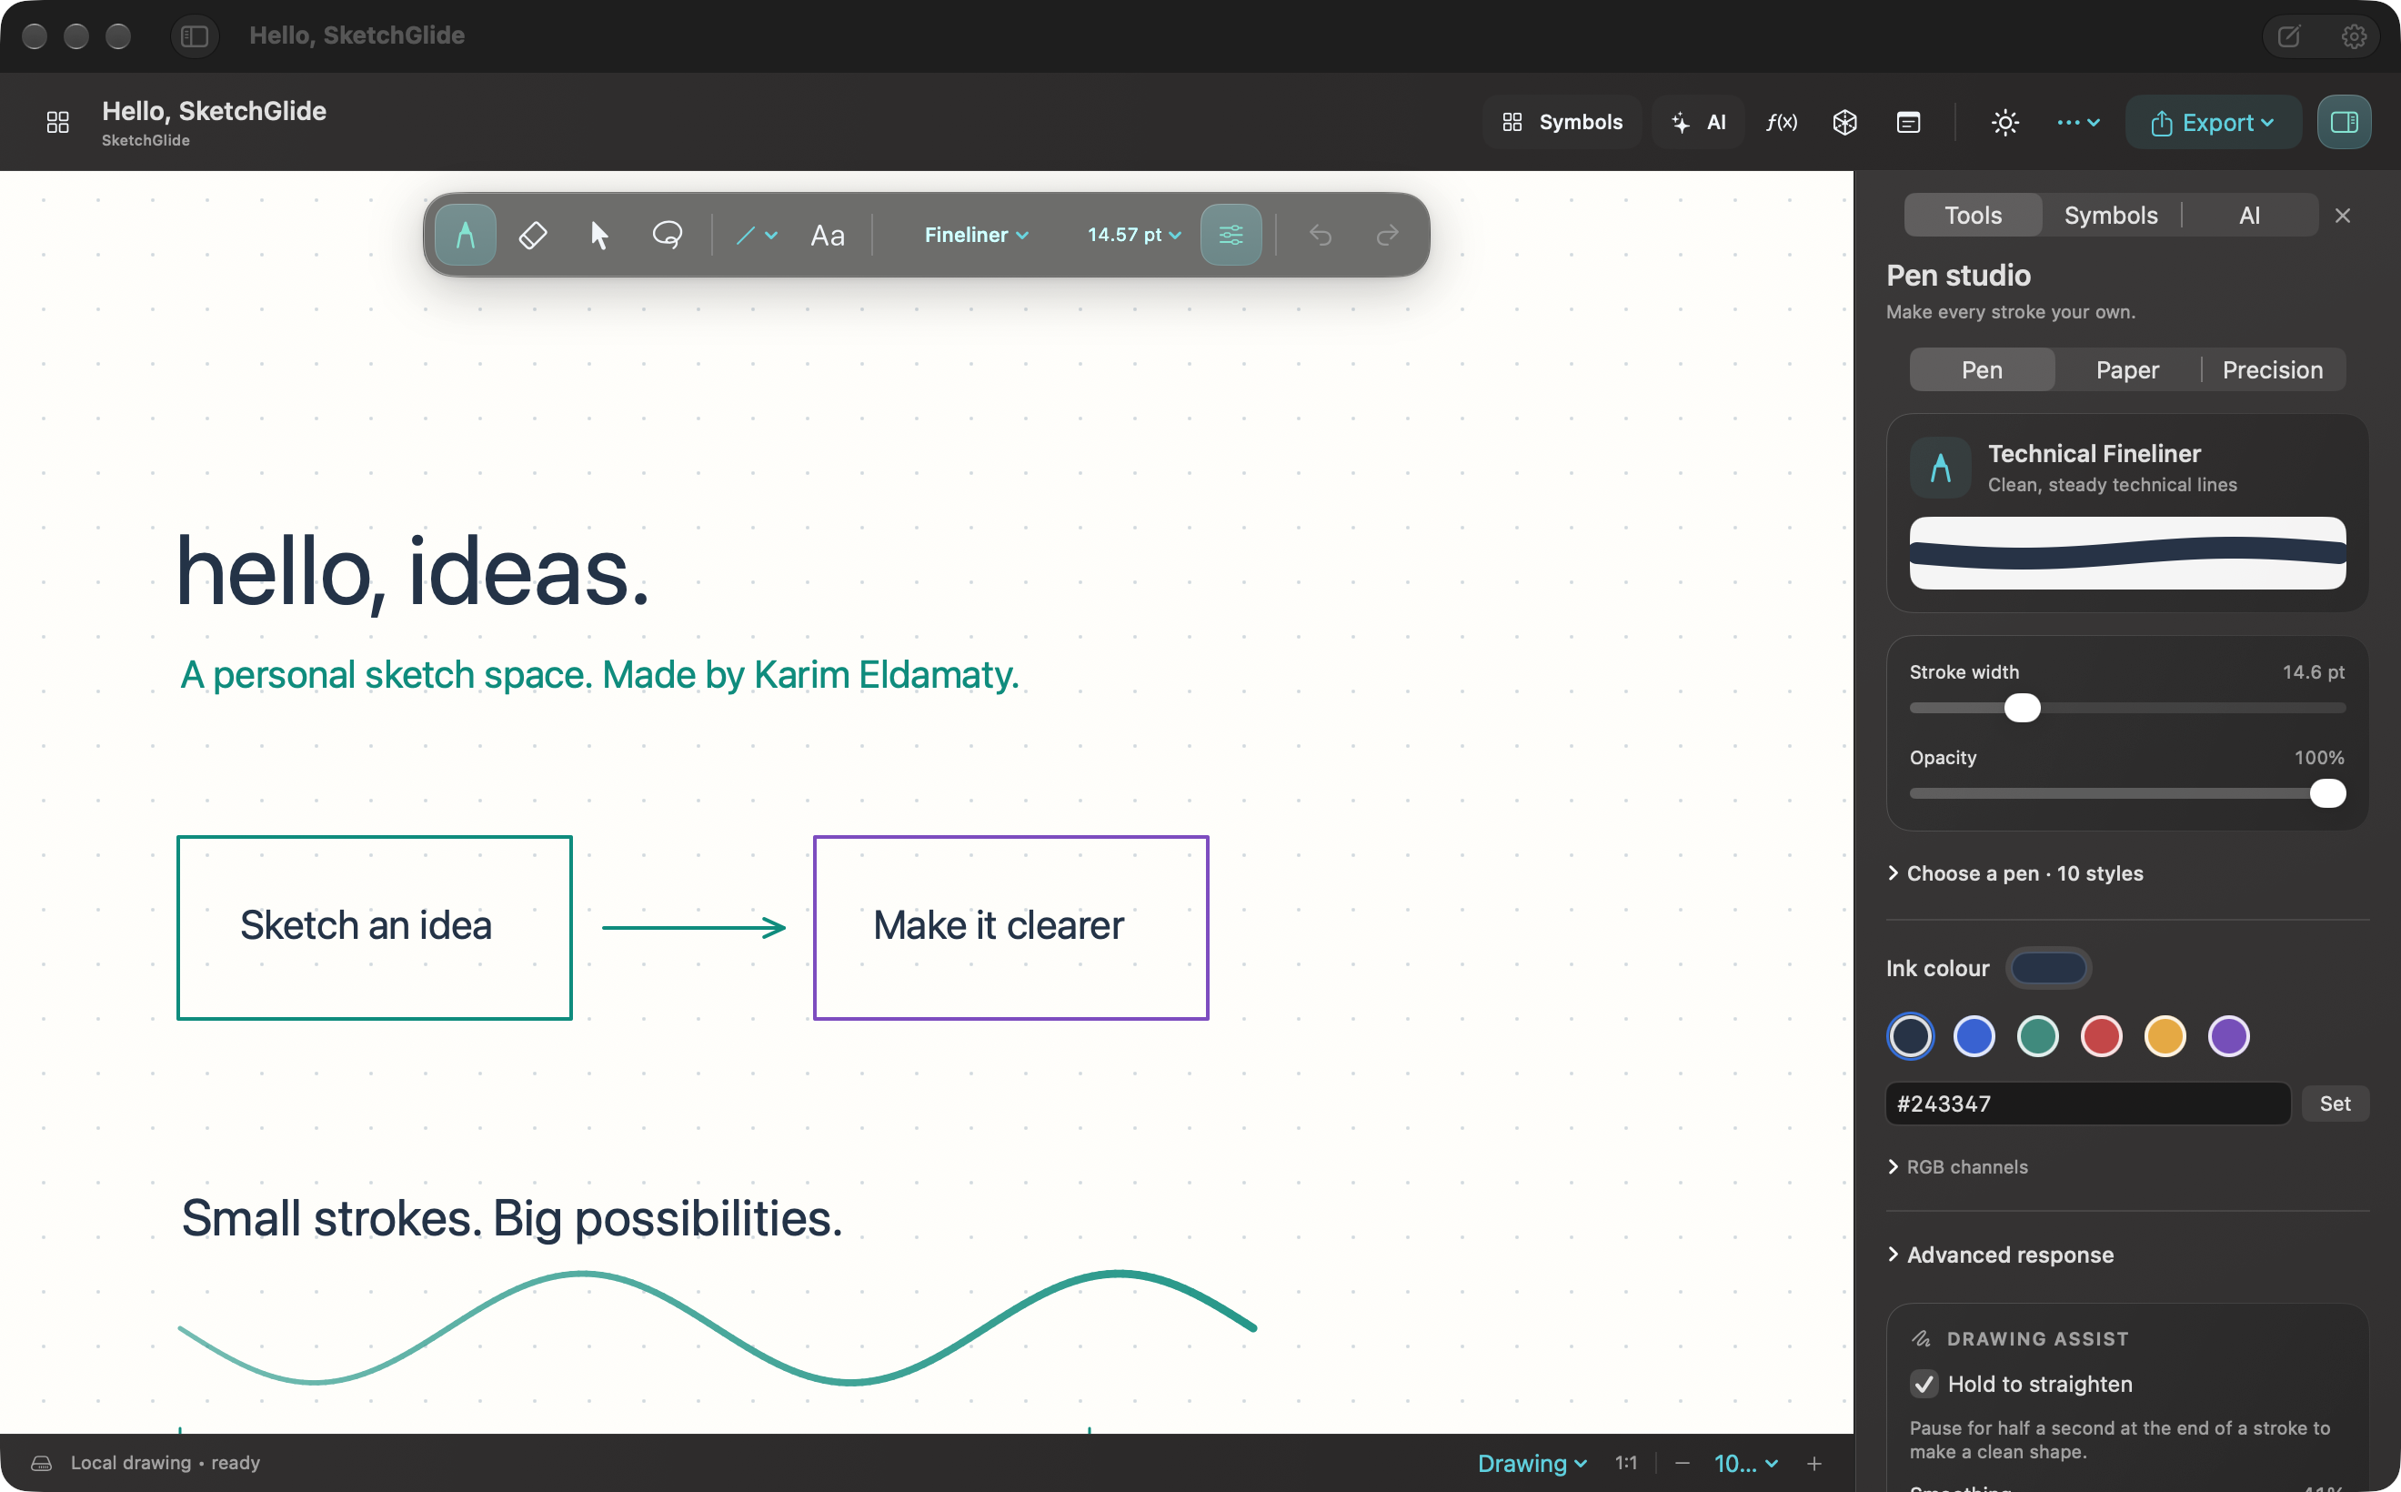Select the eraser tool
The width and height of the screenshot is (2401, 1492).
pos(533,235)
